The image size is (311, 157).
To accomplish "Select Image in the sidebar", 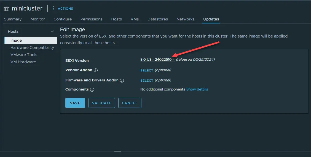I will pos(31,40).
